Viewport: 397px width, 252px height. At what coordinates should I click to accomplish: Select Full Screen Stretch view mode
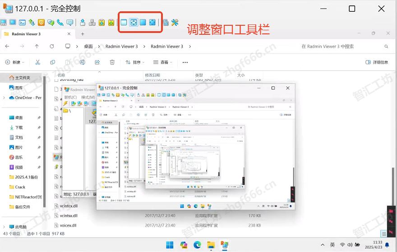(152, 22)
